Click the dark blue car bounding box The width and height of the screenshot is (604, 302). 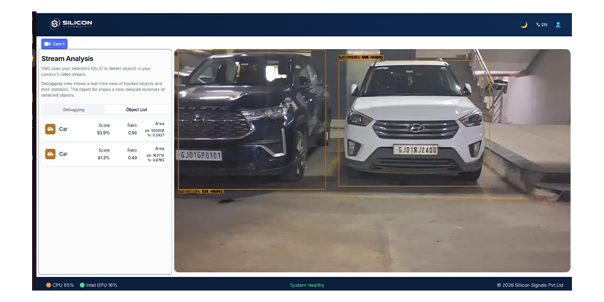[252, 120]
